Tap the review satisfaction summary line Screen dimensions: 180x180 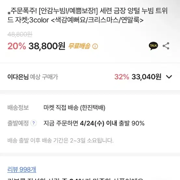click(75, 179)
